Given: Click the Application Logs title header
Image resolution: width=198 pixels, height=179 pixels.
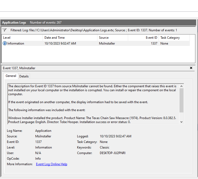Looking at the screenshot, I should click(14, 23).
